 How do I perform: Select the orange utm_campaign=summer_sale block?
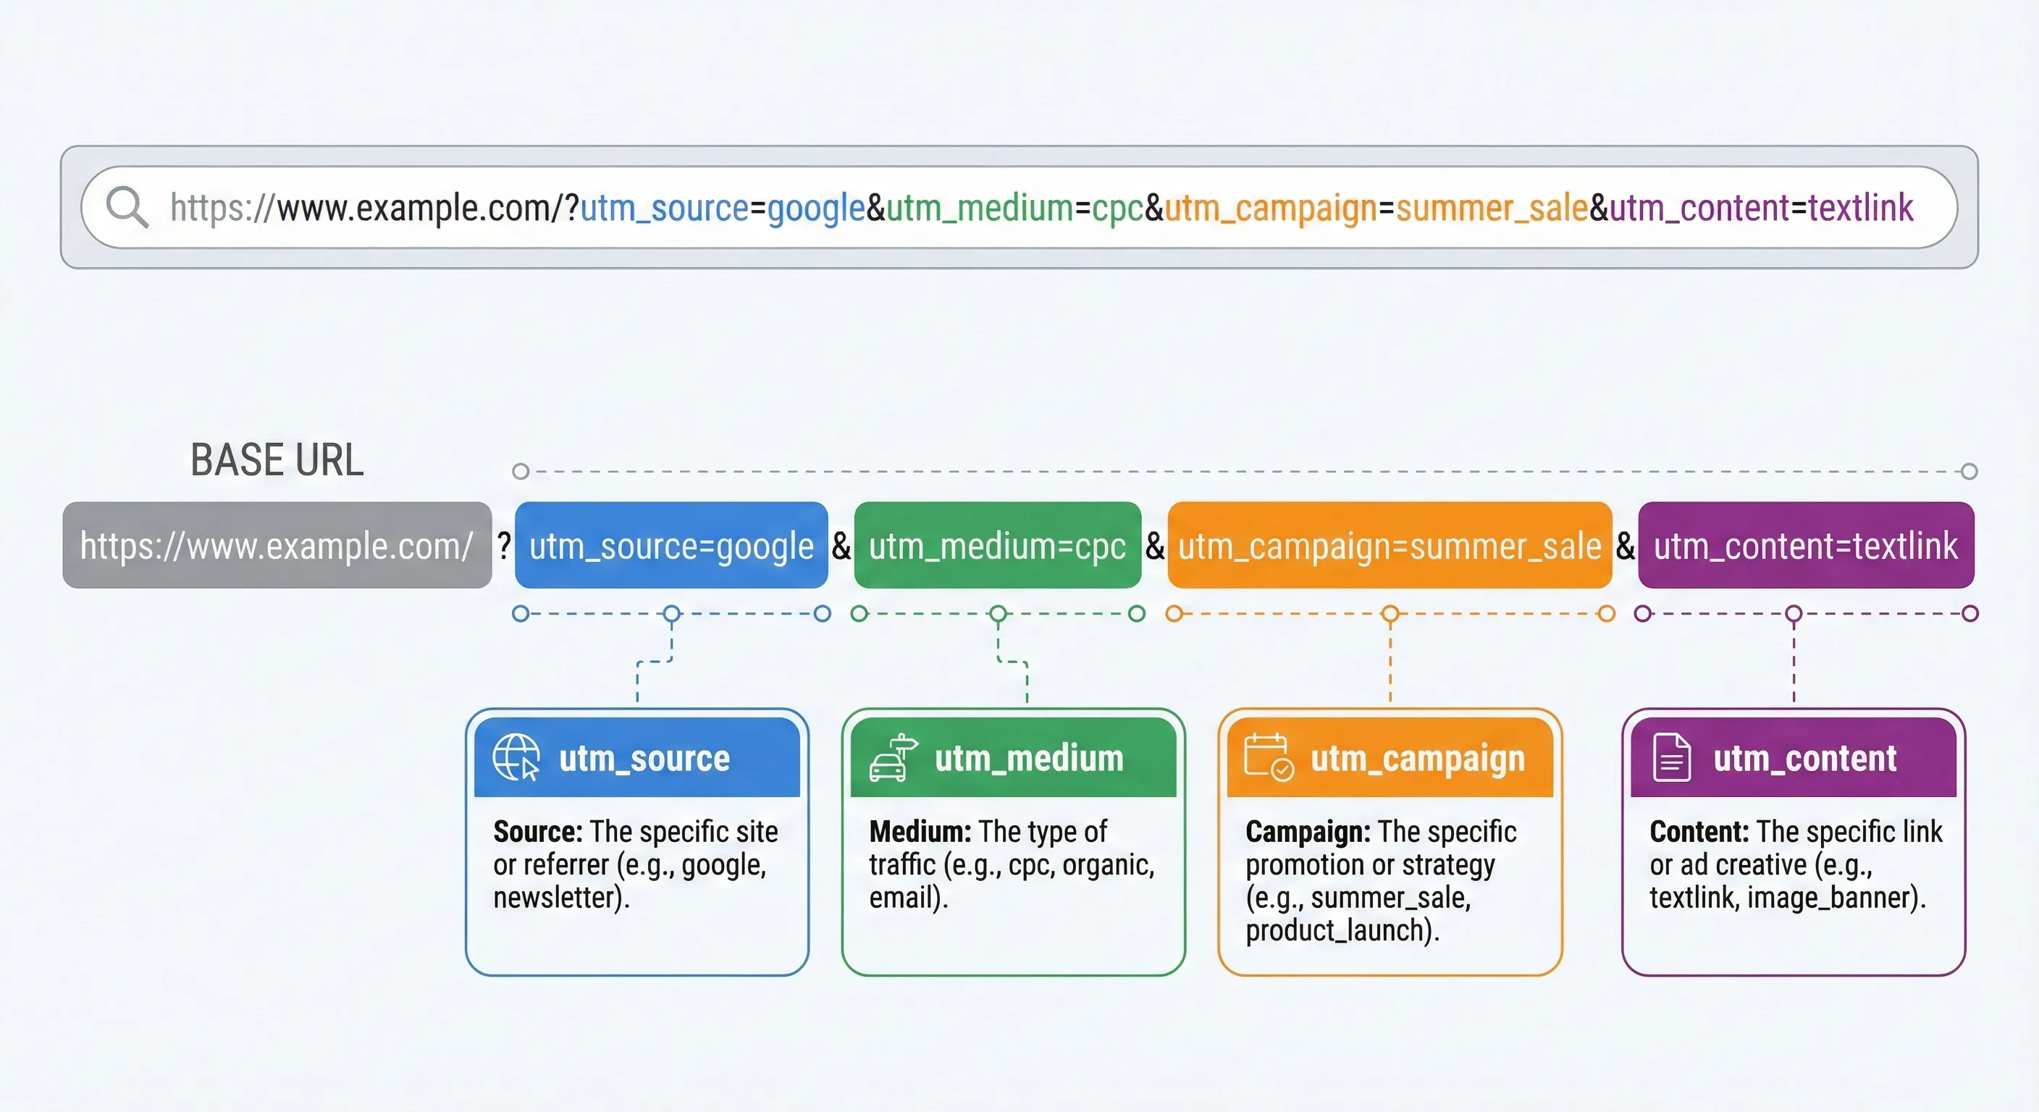(1390, 545)
